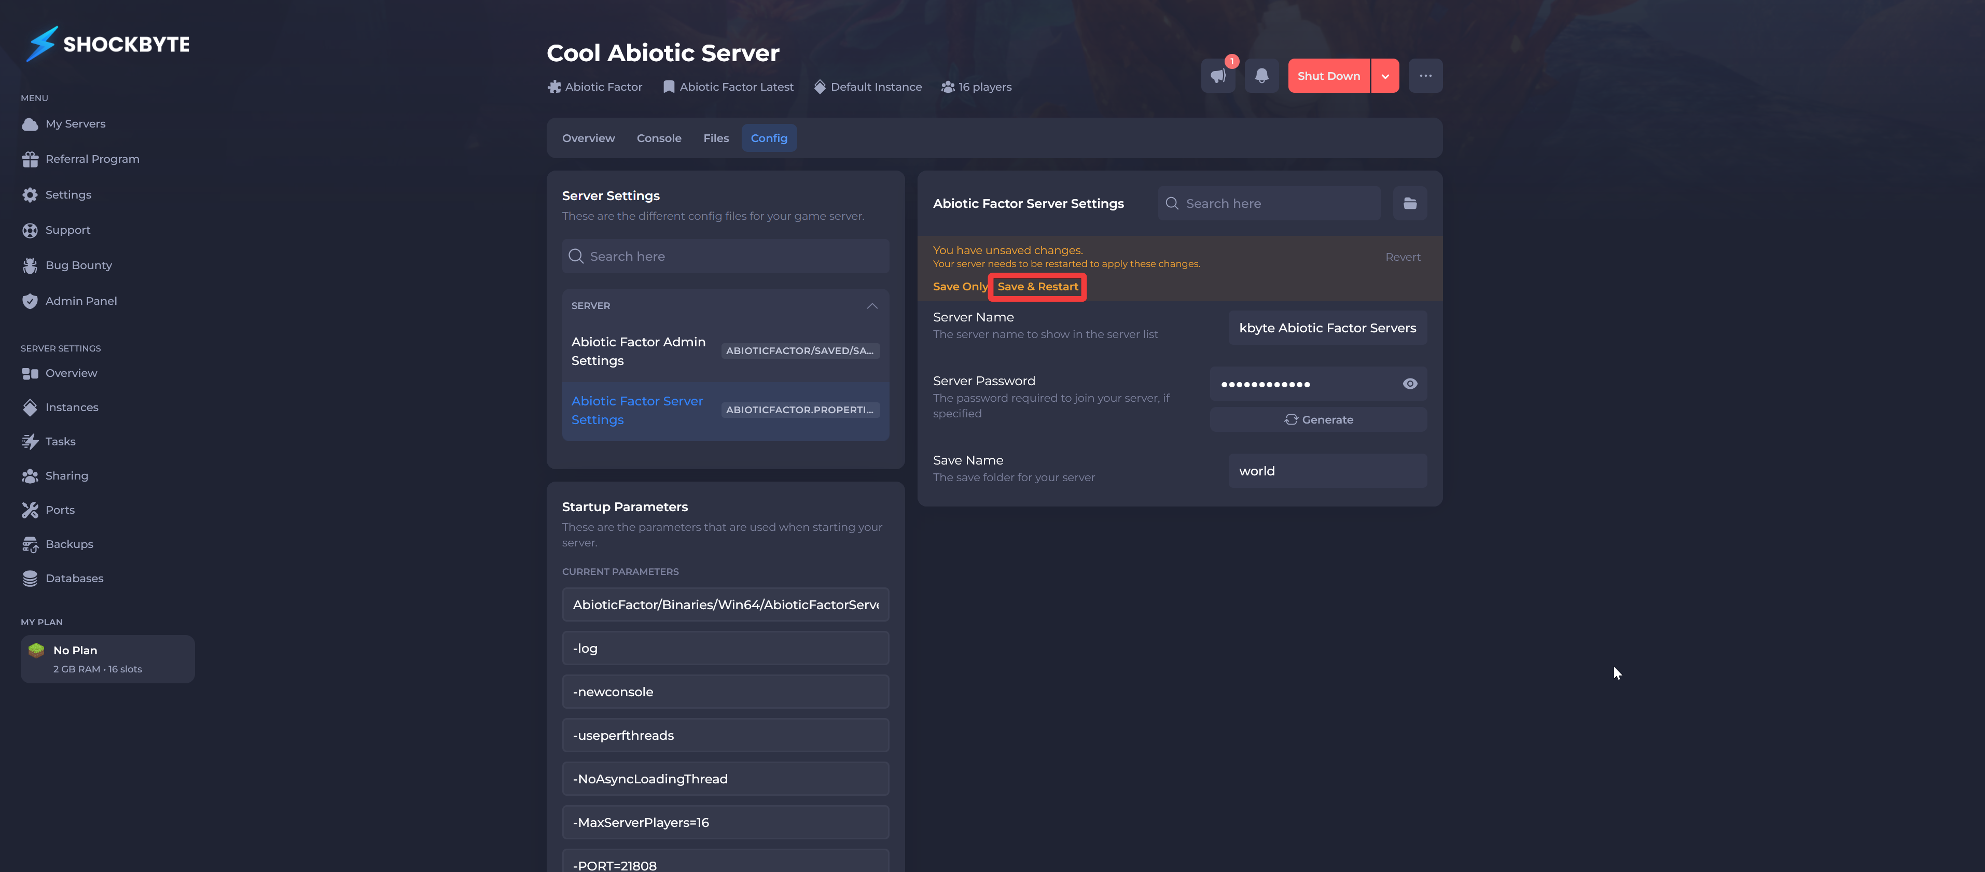The image size is (1985, 872).
Task: Click the Ports tools icon
Action: 30,510
